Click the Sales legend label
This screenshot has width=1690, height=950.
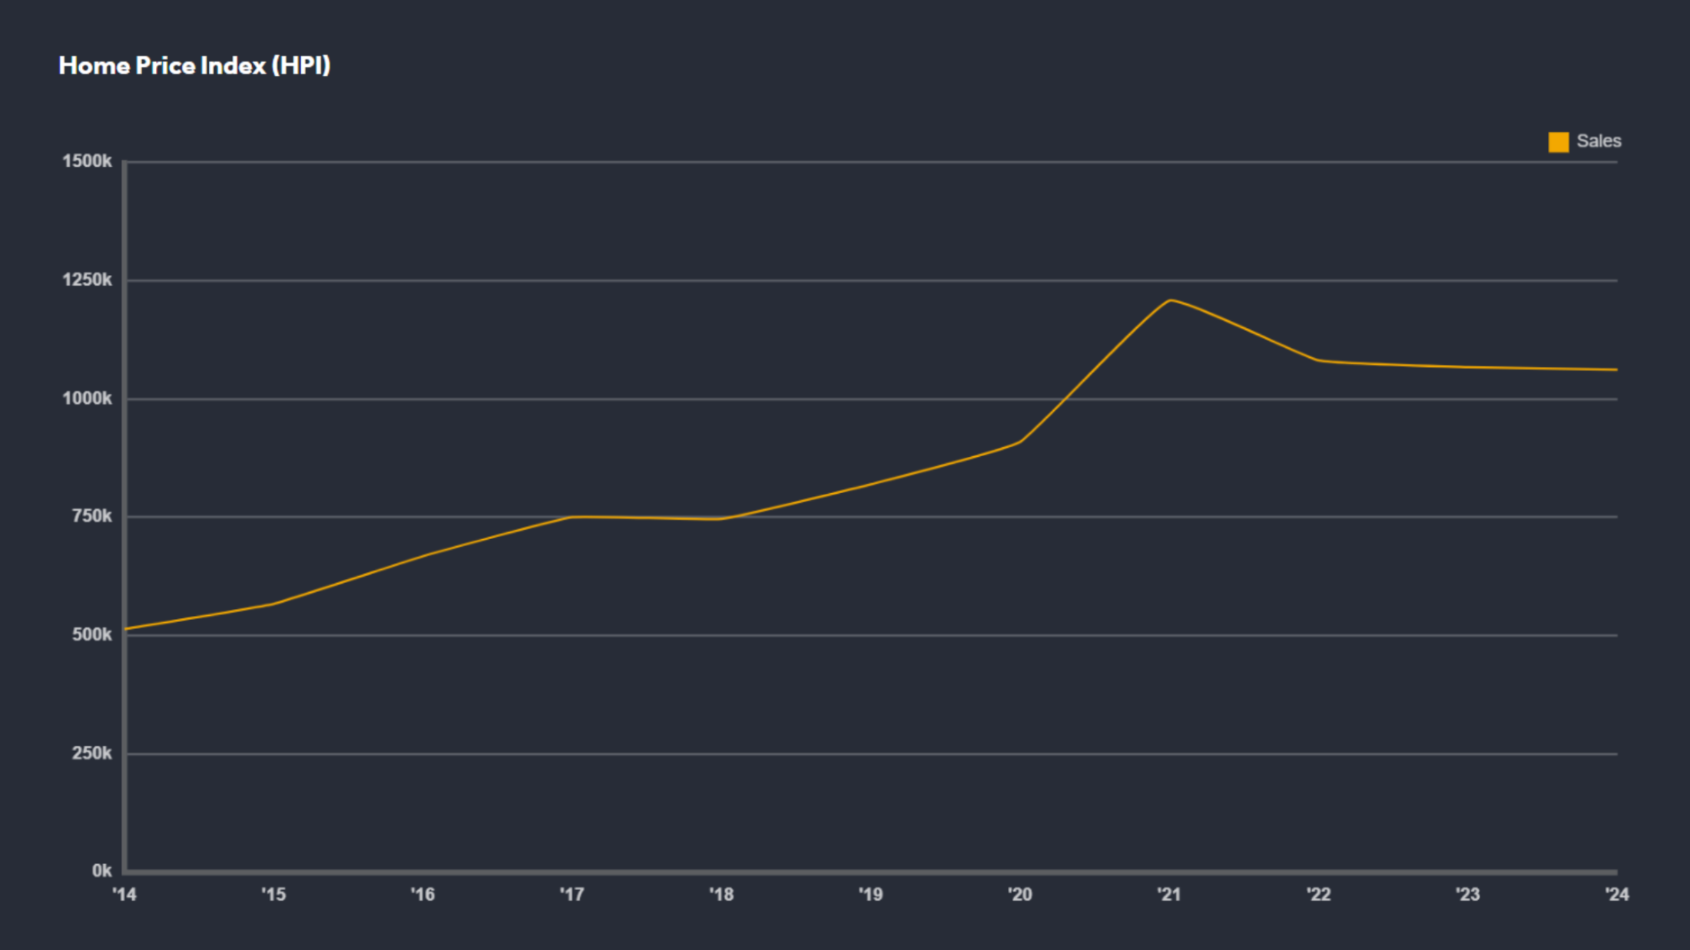click(1599, 141)
